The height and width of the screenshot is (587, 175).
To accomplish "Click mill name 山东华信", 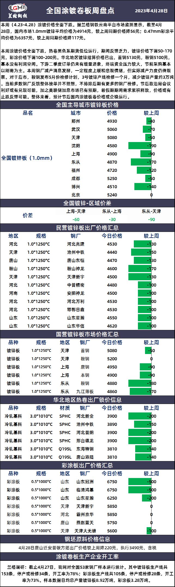I will [76, 326].
